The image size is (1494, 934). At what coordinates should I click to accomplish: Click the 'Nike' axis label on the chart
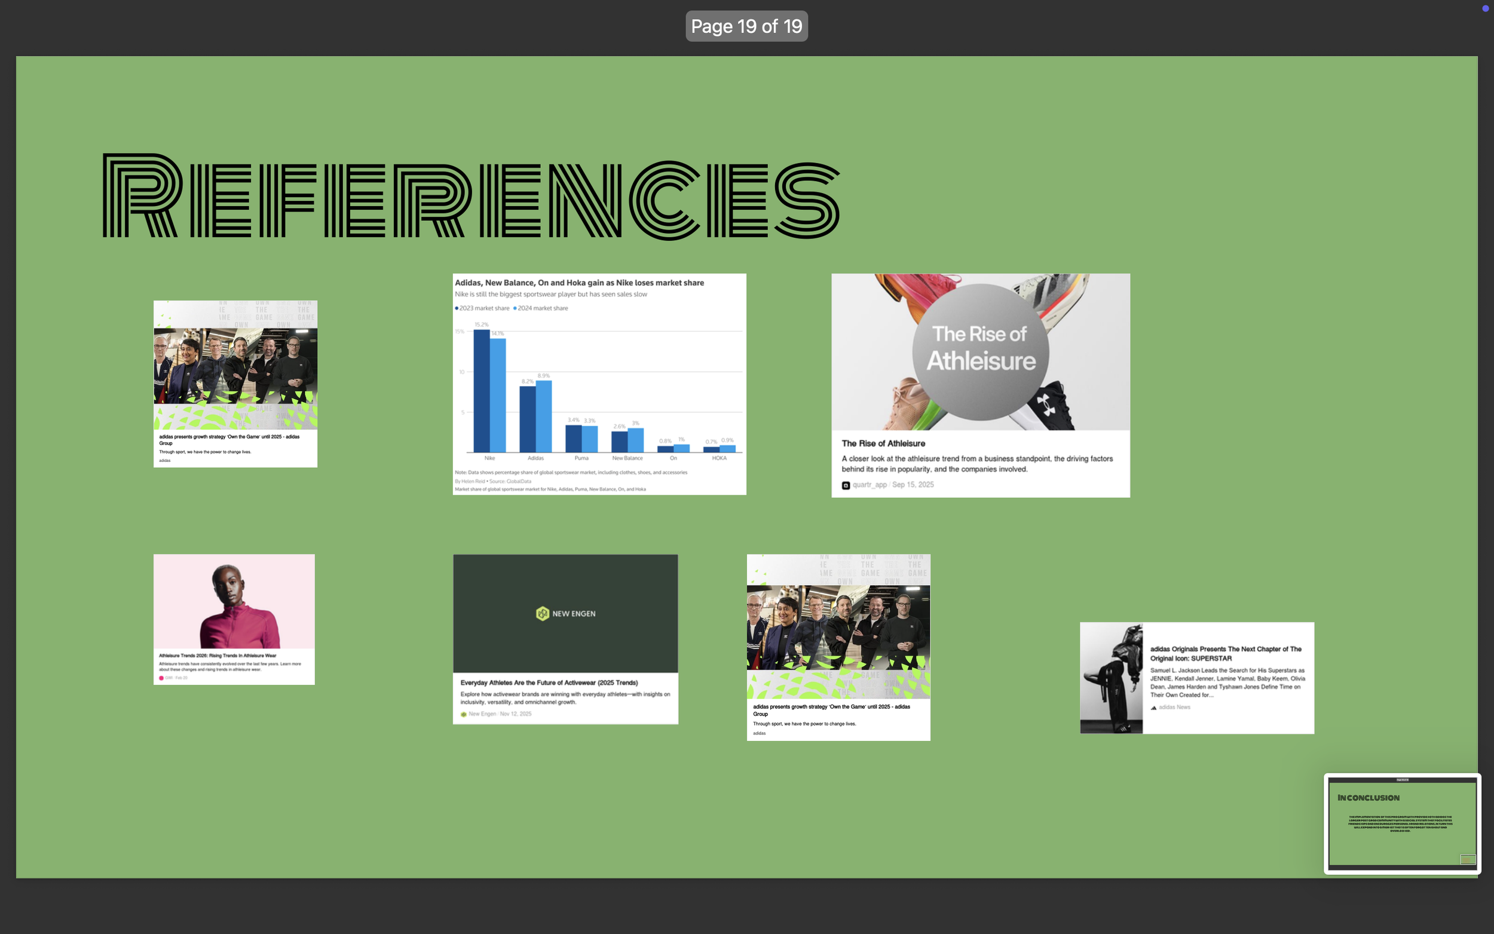pos(490,458)
